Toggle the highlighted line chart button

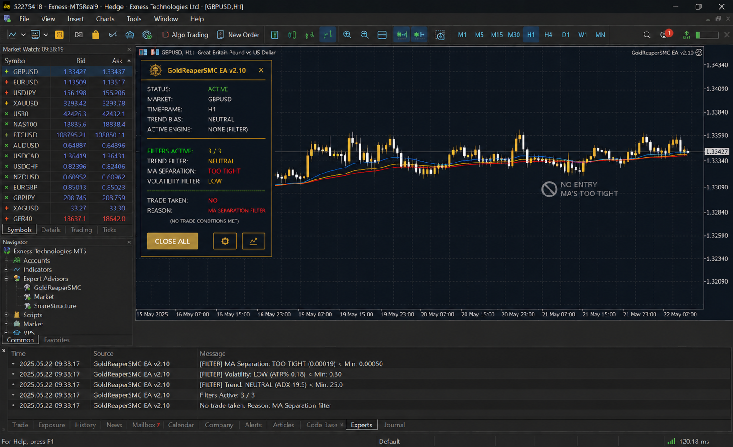click(x=328, y=35)
